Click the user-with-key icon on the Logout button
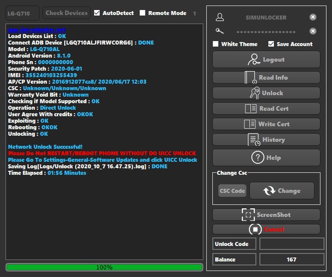The image size is (332, 277). click(x=254, y=59)
